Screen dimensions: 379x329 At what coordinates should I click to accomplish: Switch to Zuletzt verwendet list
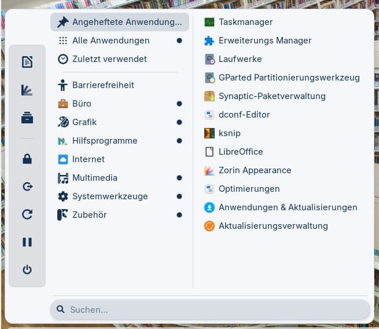point(109,59)
